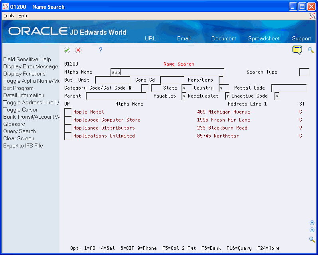318x255 pixels.
Task: Click the Parent input field
Action: click(116, 96)
